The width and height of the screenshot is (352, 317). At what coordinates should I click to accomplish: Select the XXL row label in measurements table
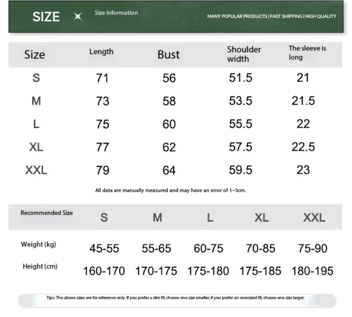36,170
